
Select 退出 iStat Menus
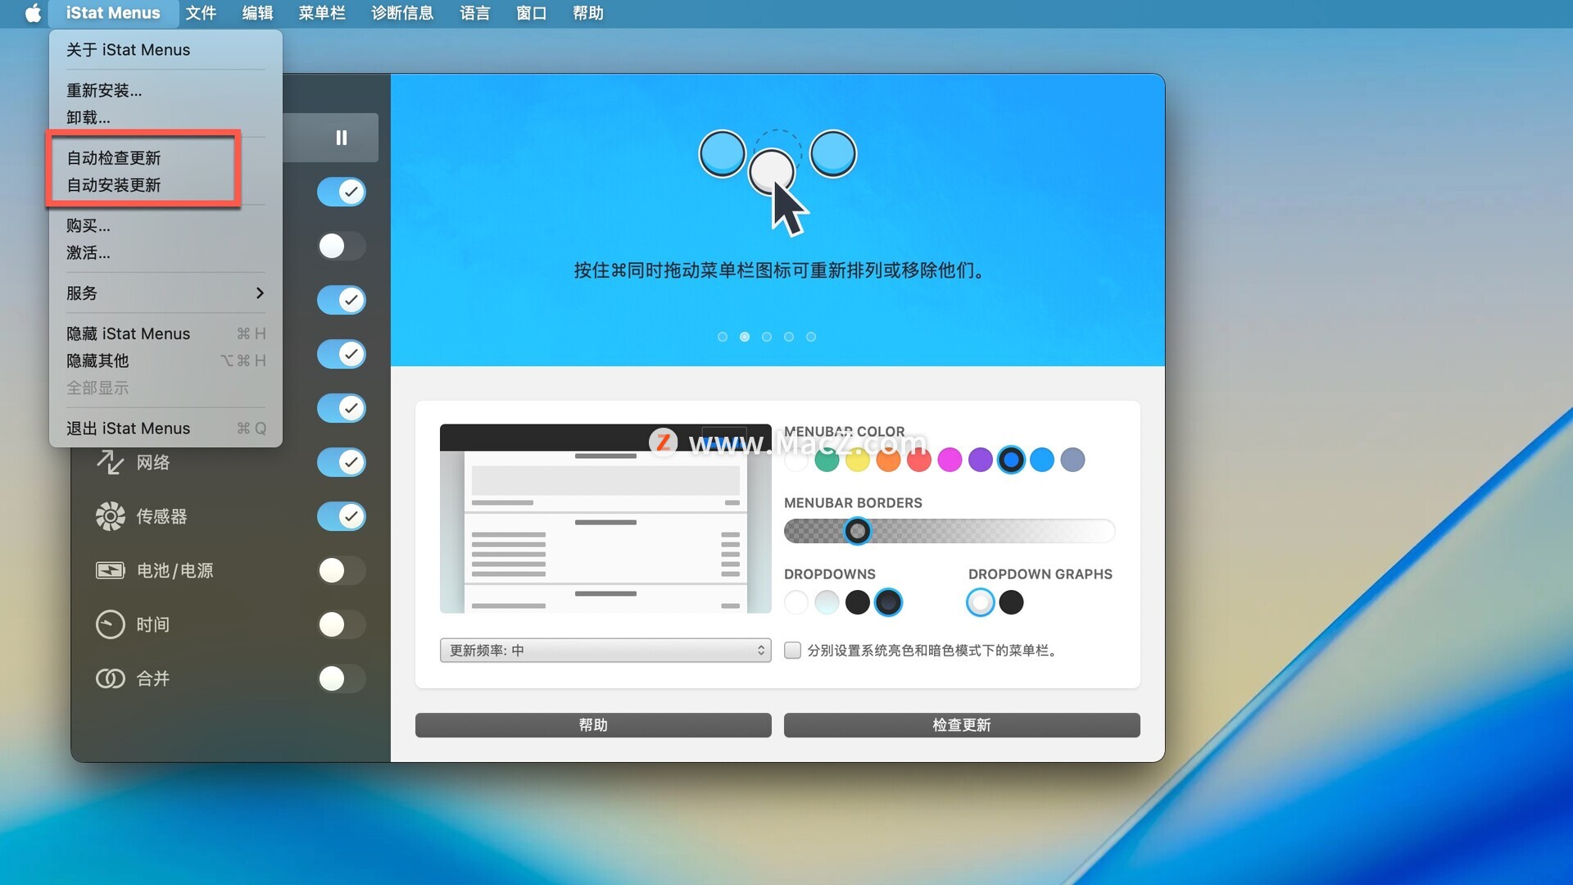165,429
